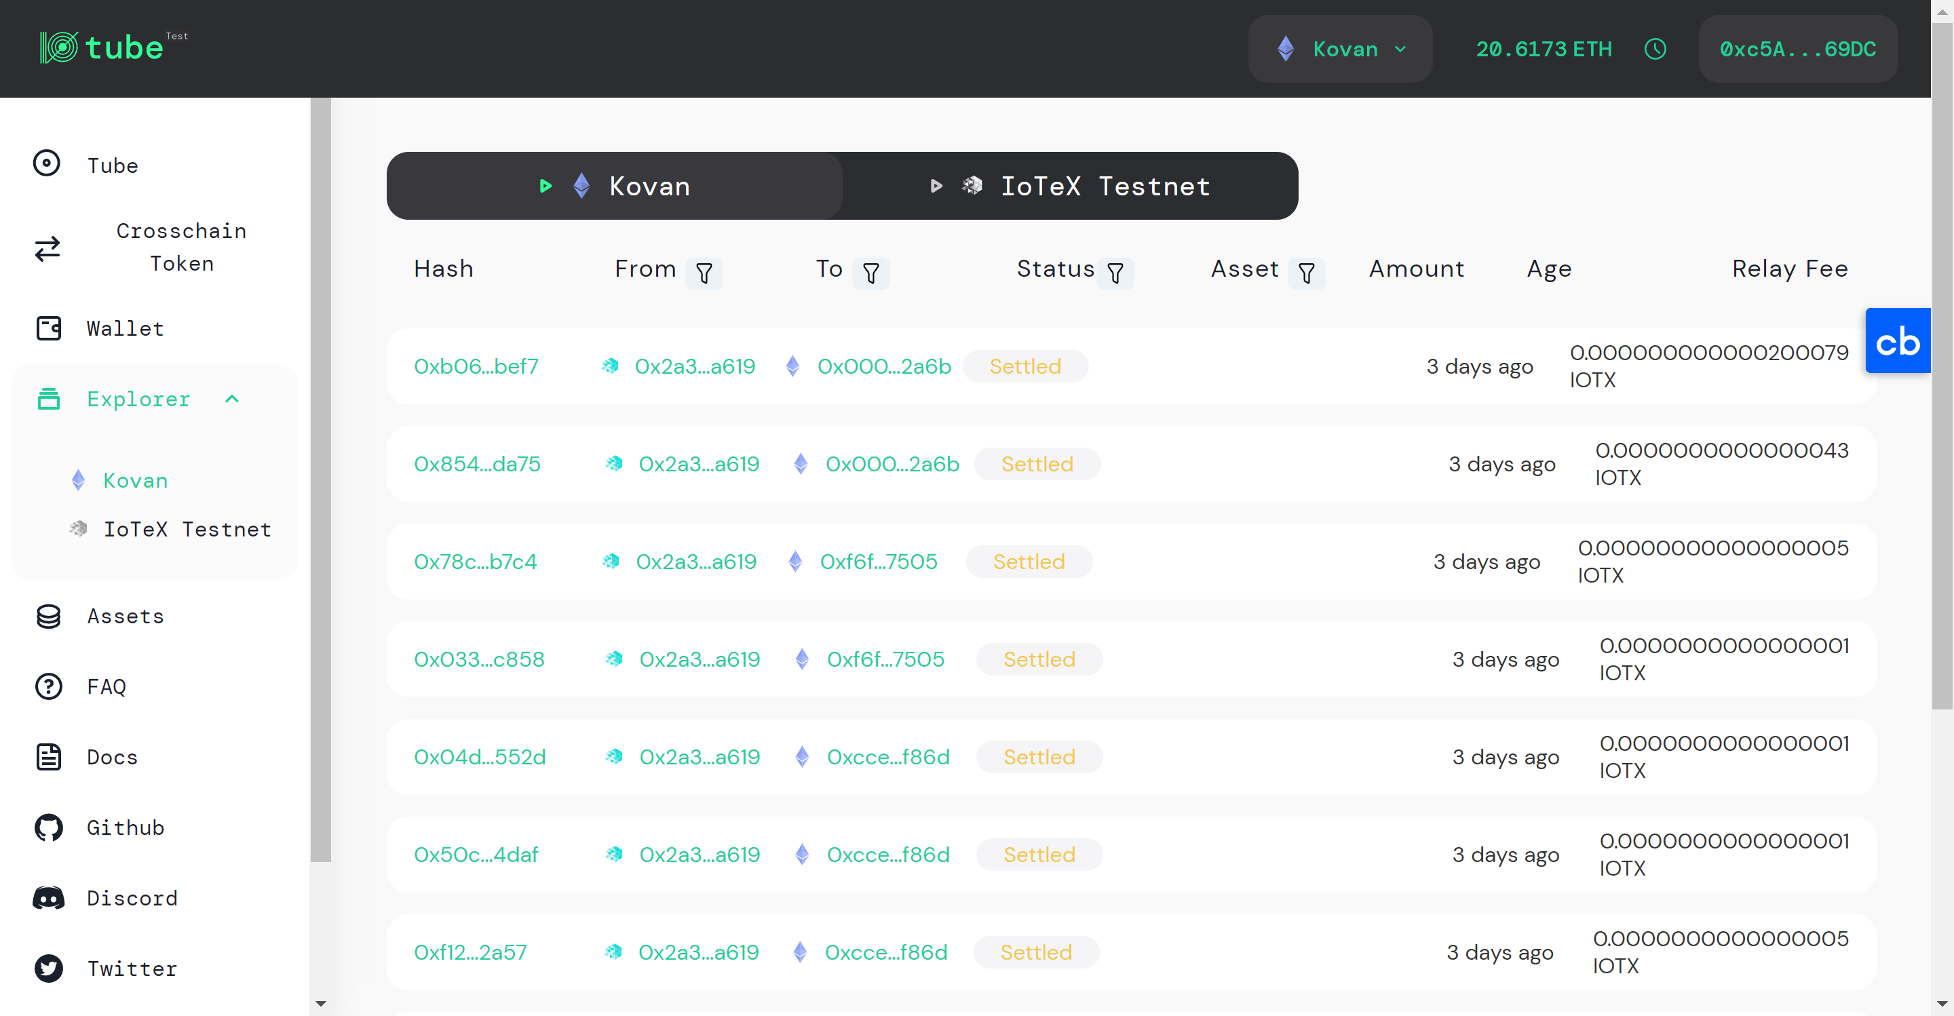Click the crosschain swap arrows icon
The height and width of the screenshot is (1016, 1954).
click(x=47, y=249)
